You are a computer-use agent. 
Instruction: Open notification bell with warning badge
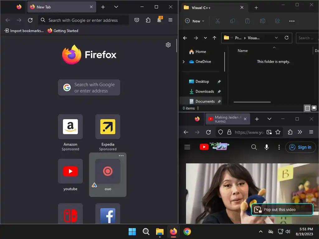pyautogui.click(x=159, y=20)
